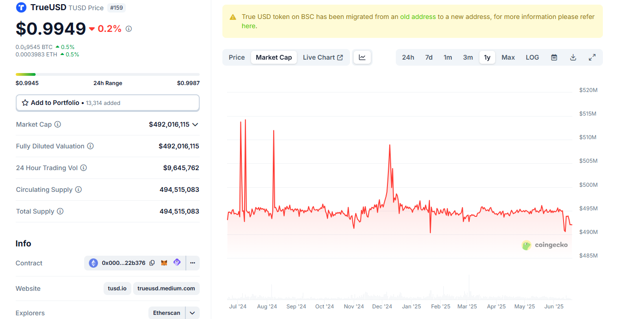This screenshot has width=626, height=319.
Task: Add TUSD token via the MetaMask fox icon
Action: (x=164, y=263)
